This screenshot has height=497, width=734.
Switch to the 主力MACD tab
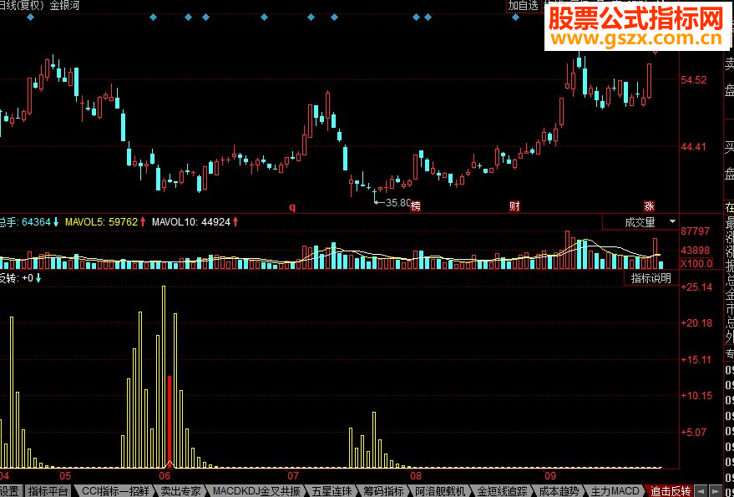(615, 491)
